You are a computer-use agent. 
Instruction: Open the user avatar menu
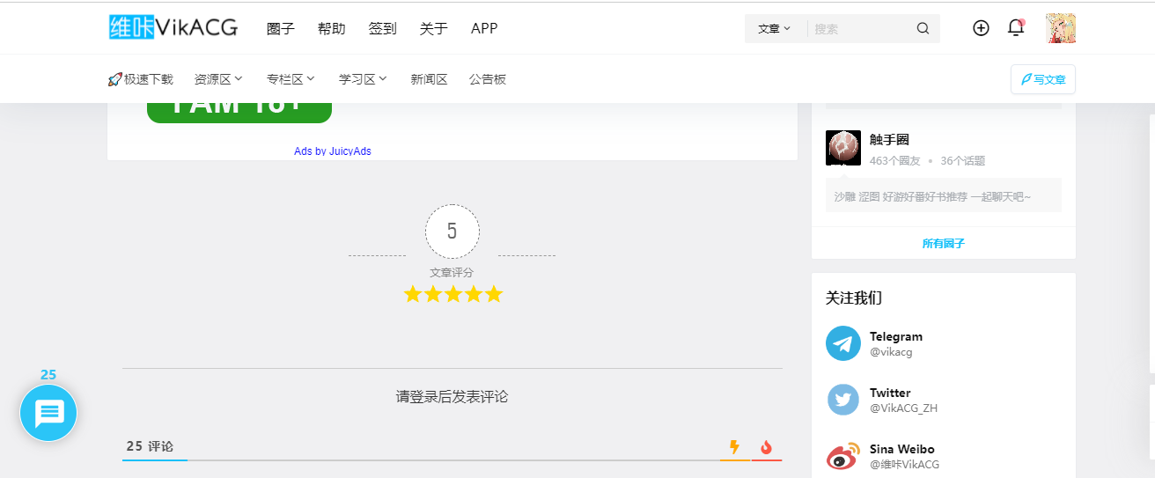tap(1061, 28)
